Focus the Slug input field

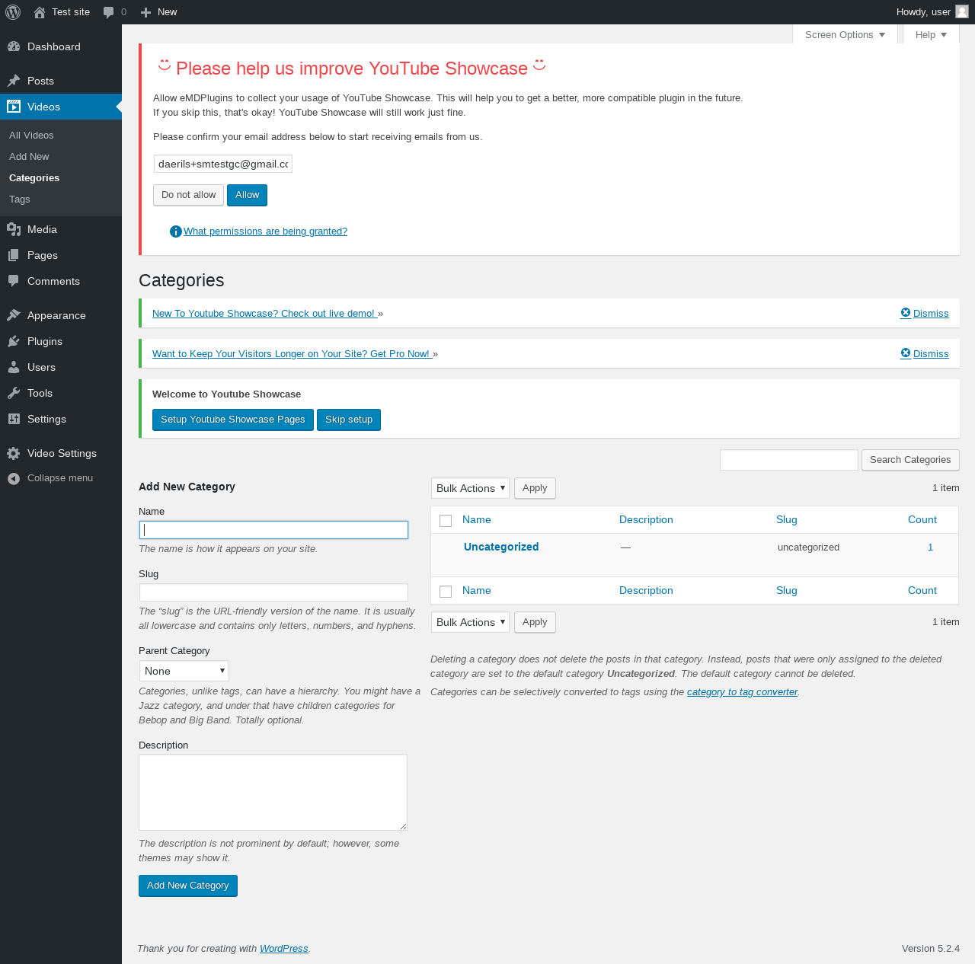click(x=273, y=592)
